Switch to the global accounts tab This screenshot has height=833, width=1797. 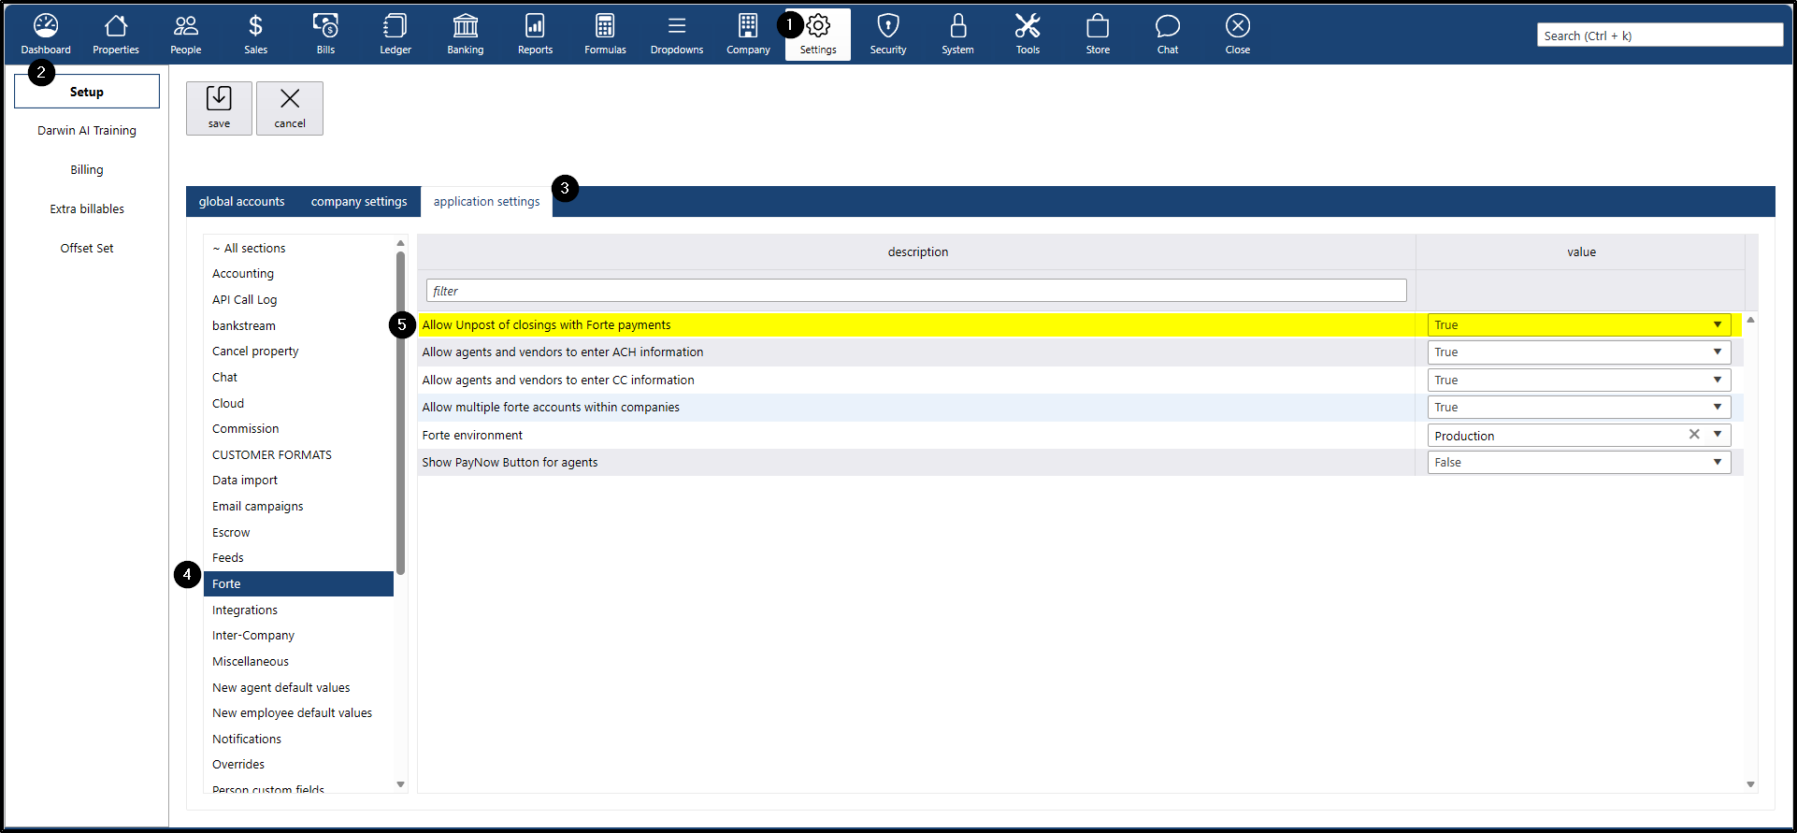pyautogui.click(x=241, y=202)
